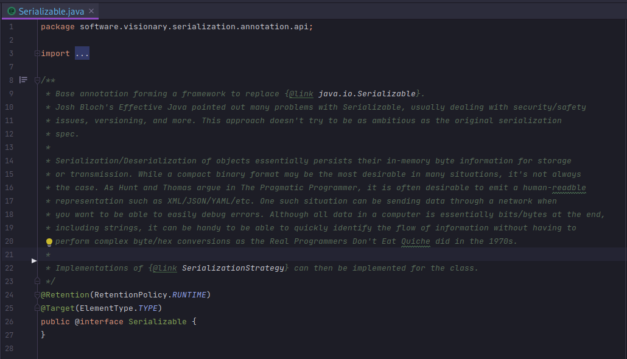Viewport: 627px width, 359px height.
Task: Click the SerializationStrategy link in the comment
Action: pyautogui.click(x=233, y=268)
